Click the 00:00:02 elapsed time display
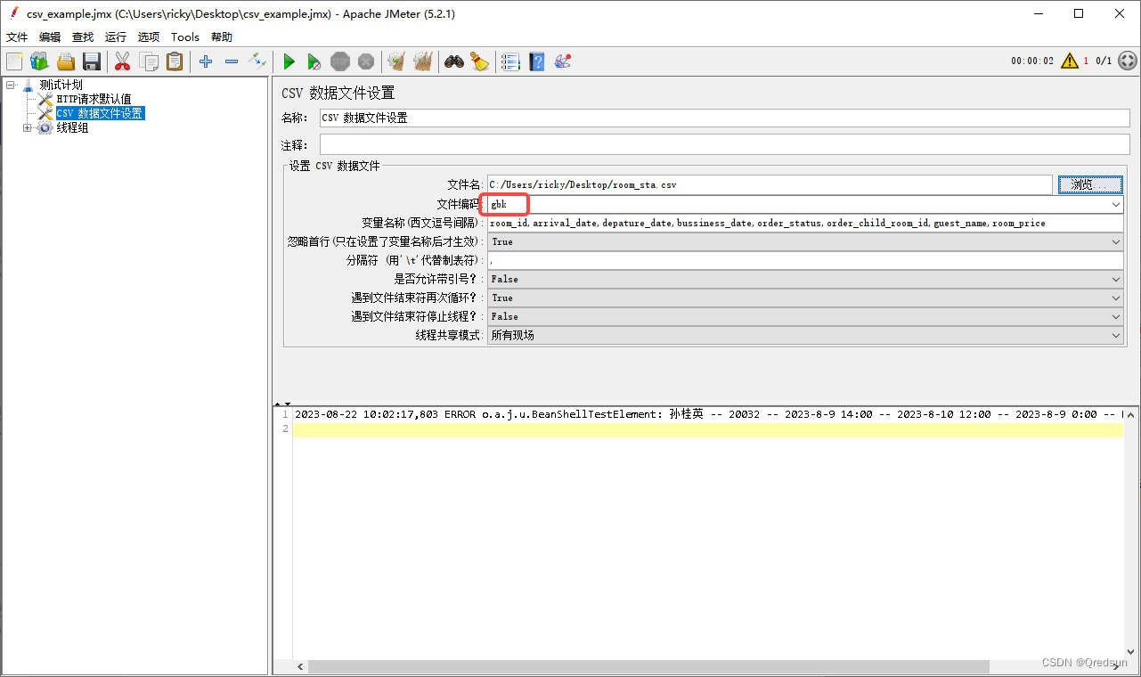The width and height of the screenshot is (1141, 677). 1031,61
